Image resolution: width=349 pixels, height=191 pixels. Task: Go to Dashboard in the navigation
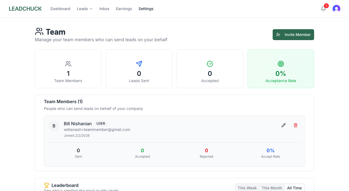pyautogui.click(x=60, y=9)
